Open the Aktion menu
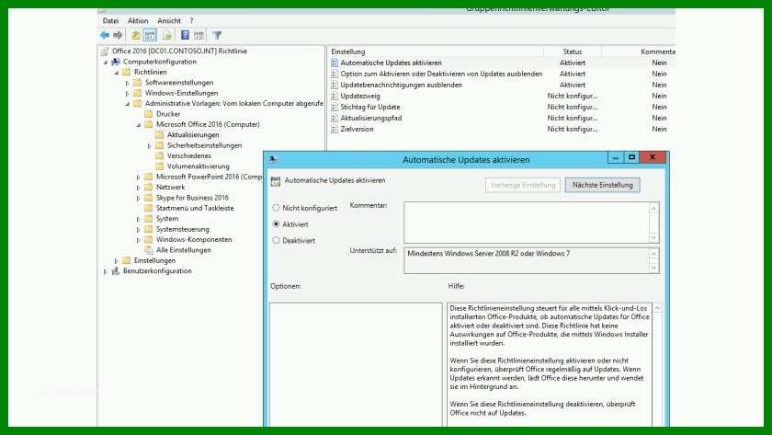 (138, 20)
